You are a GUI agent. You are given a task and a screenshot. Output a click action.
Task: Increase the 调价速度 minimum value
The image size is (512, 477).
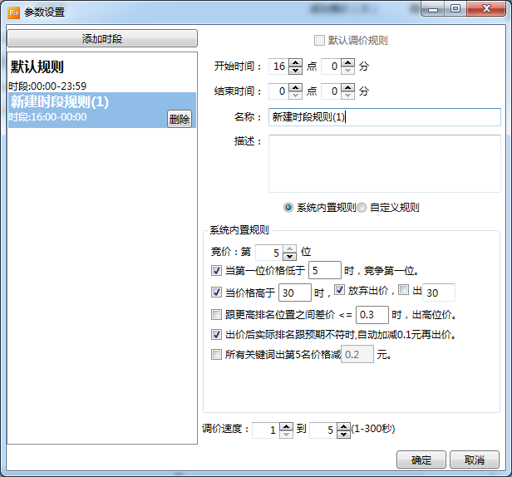pos(287,426)
